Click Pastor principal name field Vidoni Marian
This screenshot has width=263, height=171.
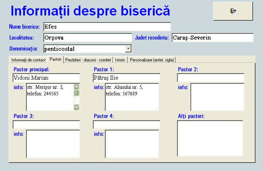46,78
